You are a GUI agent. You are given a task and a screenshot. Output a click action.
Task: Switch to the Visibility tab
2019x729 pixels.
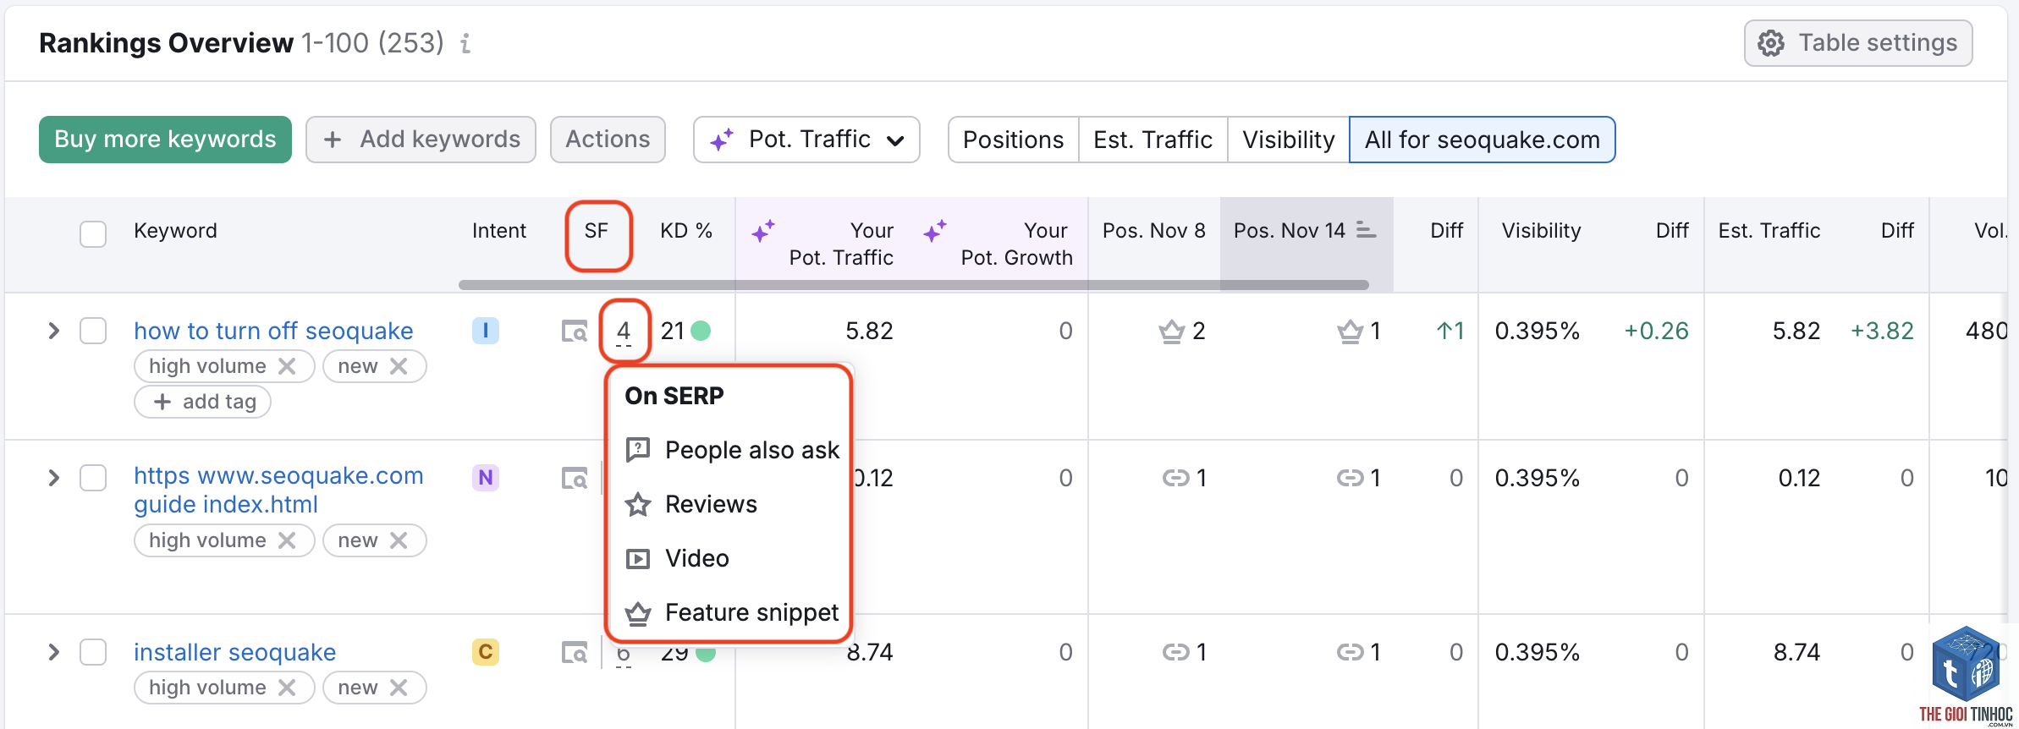pyautogui.click(x=1288, y=140)
